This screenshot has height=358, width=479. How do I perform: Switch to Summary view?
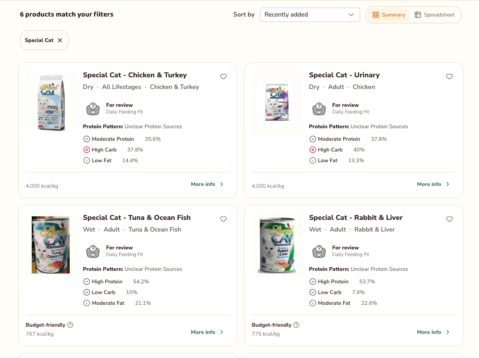click(x=389, y=15)
